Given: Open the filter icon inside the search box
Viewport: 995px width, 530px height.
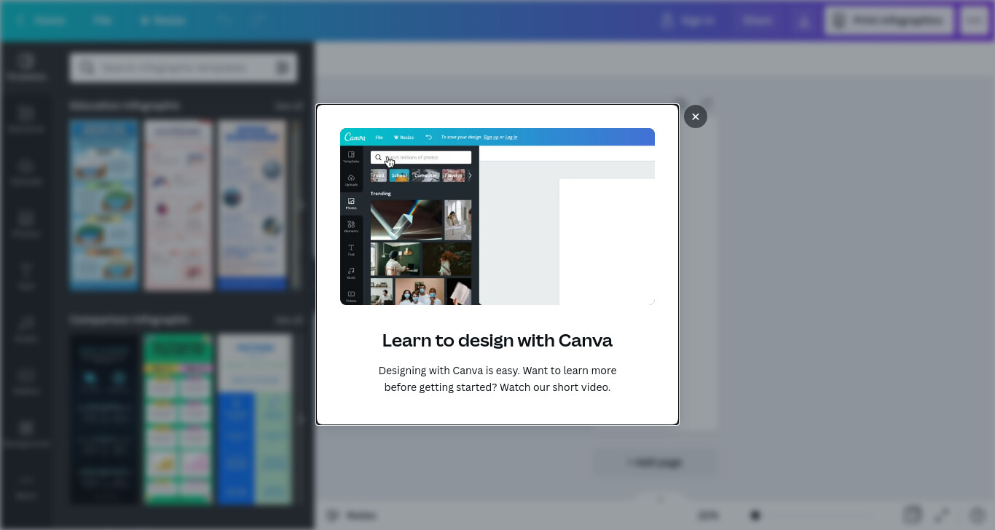Looking at the screenshot, I should [283, 68].
